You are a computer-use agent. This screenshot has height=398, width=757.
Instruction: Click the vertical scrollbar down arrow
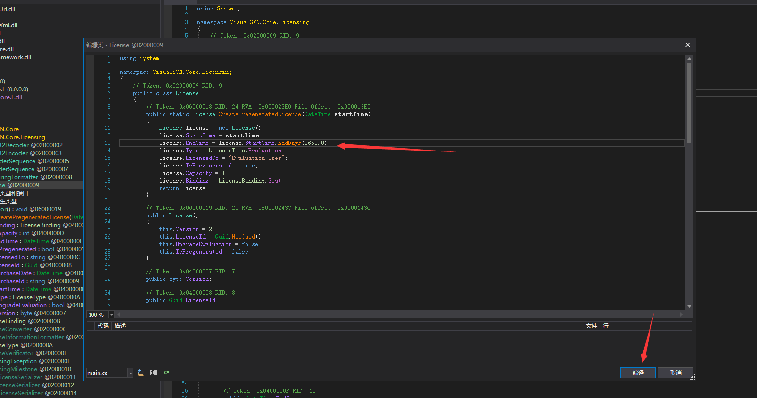tap(689, 306)
